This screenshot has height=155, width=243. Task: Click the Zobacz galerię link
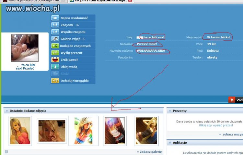[149, 152]
